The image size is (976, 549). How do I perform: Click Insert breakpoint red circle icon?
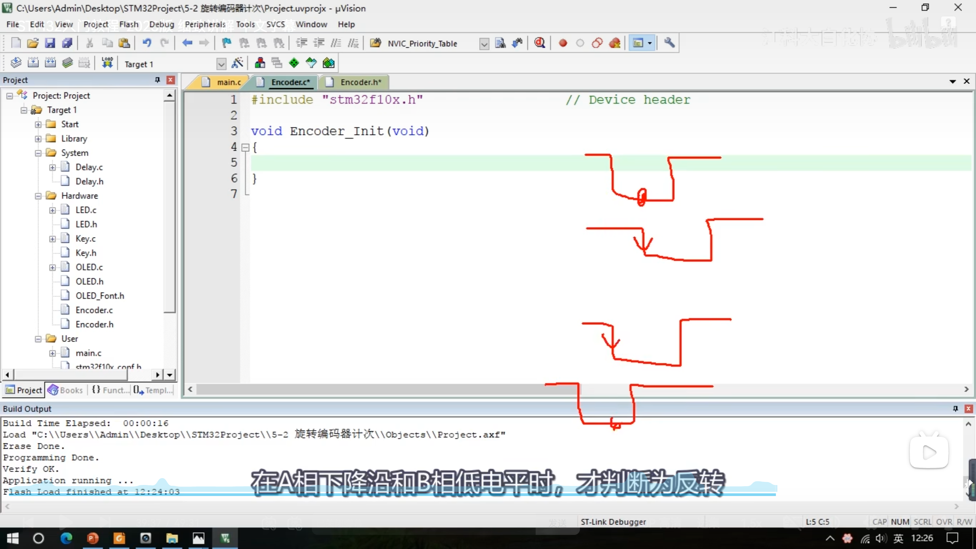[x=563, y=43]
